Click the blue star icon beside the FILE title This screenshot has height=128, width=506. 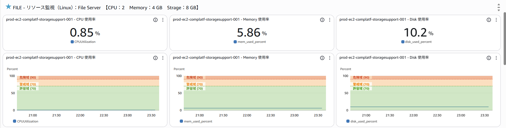(8, 7)
